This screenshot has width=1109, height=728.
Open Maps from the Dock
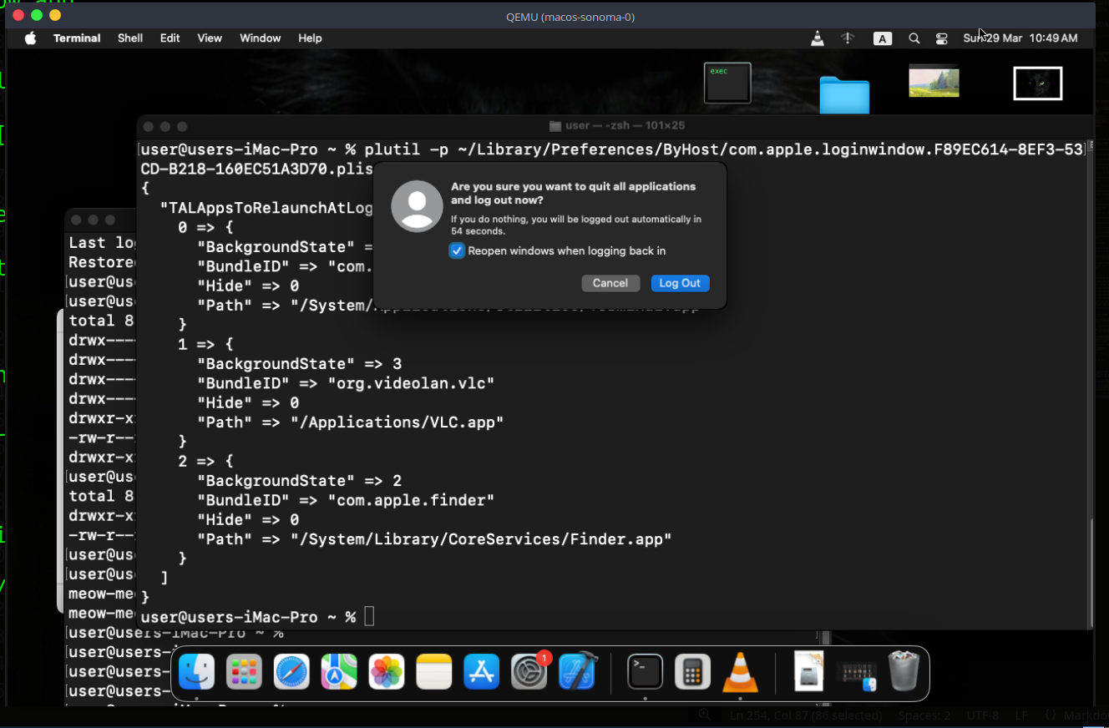(338, 673)
